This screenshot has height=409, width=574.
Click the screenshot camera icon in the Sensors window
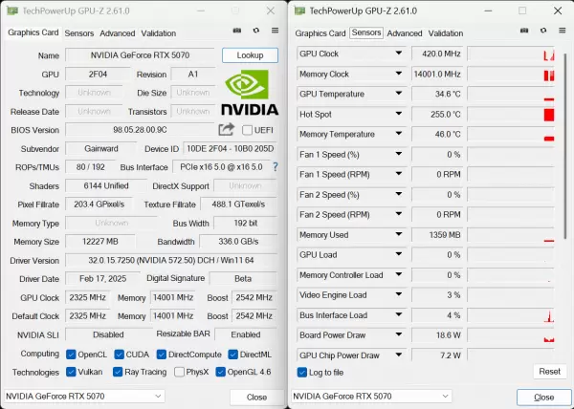tap(524, 32)
